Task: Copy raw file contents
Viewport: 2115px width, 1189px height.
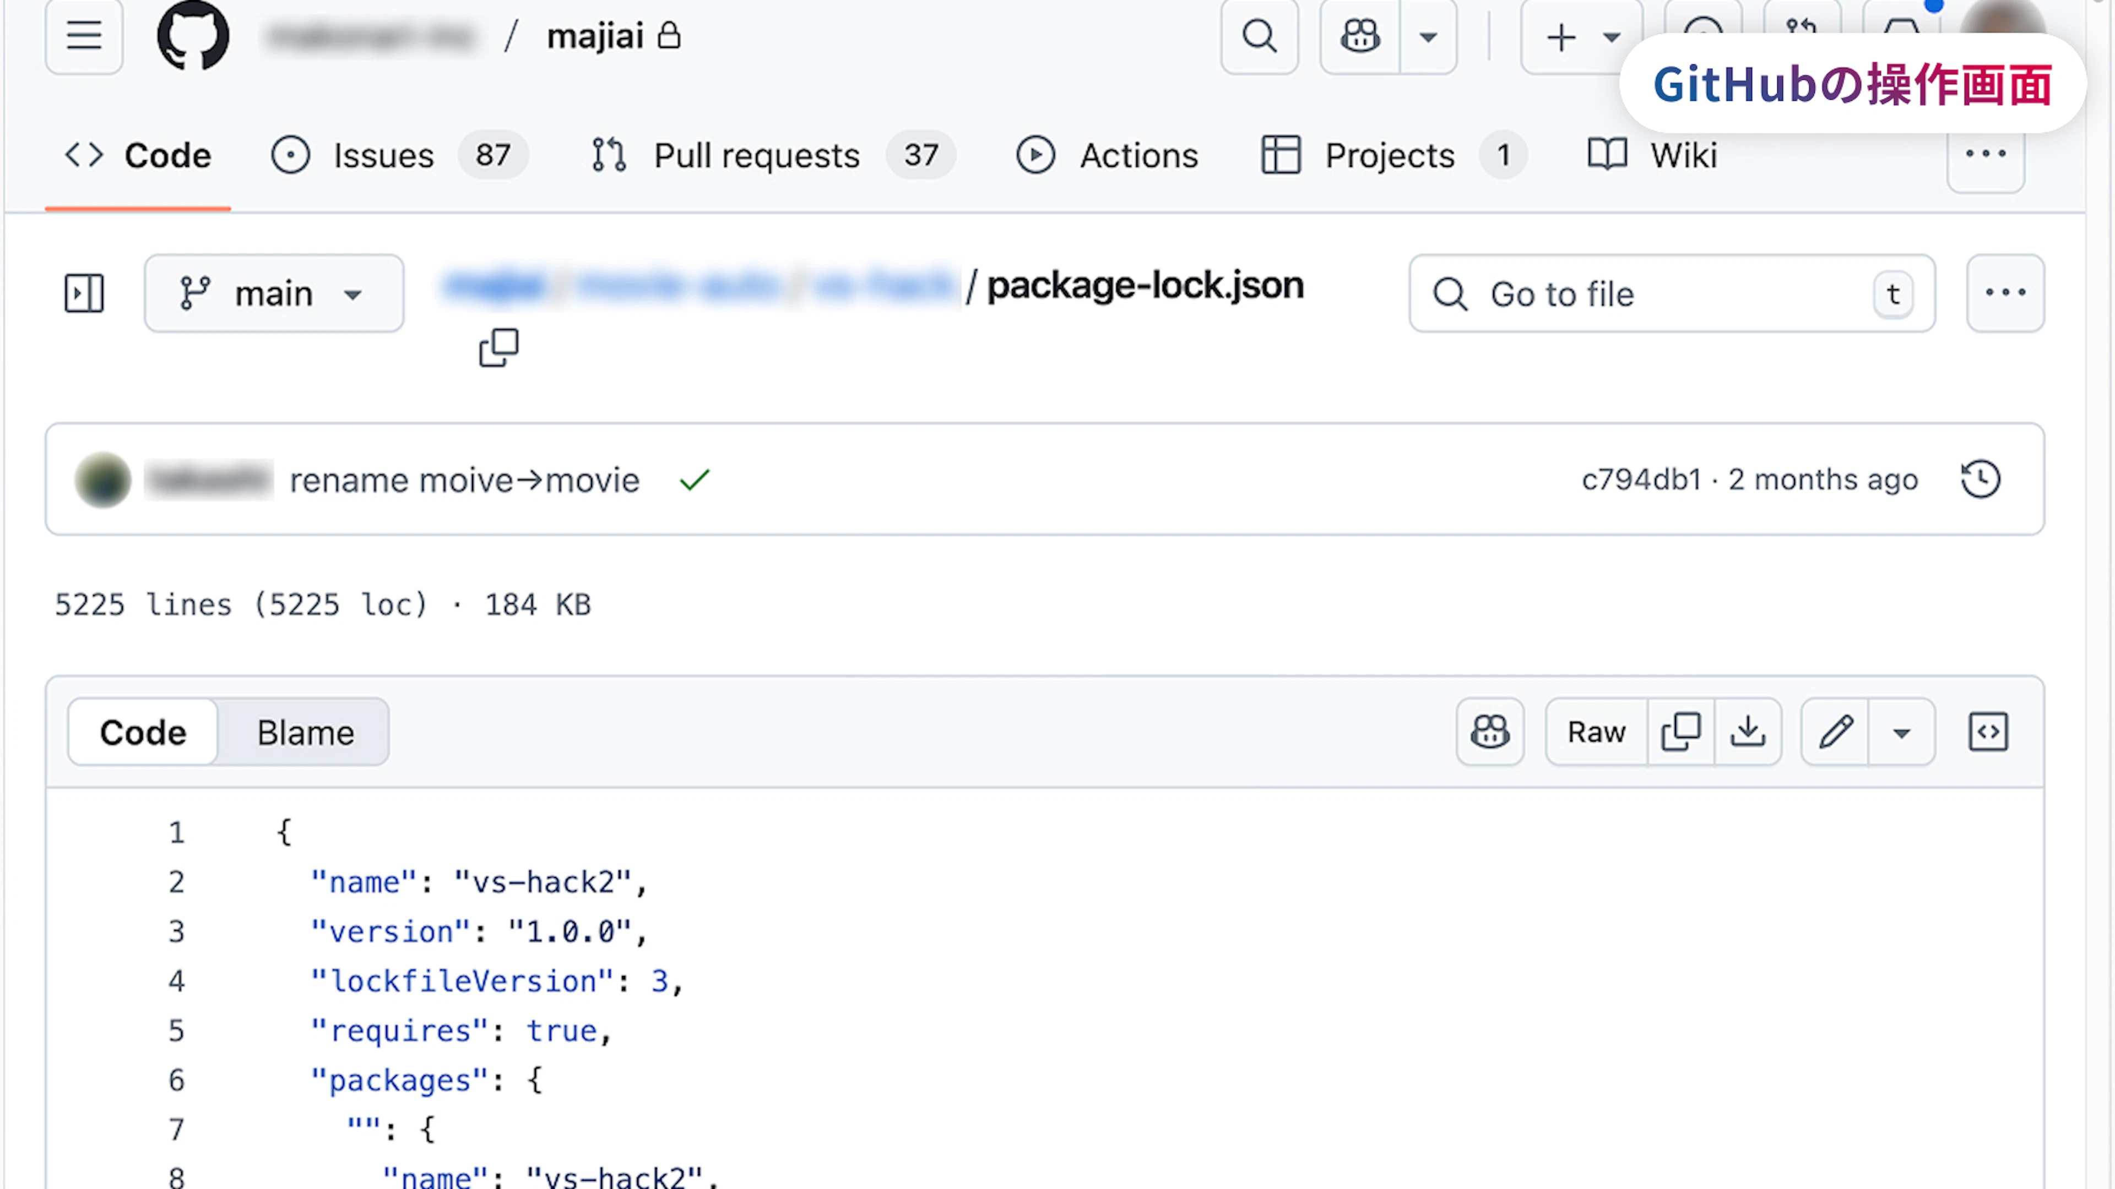Action: click(x=1680, y=731)
